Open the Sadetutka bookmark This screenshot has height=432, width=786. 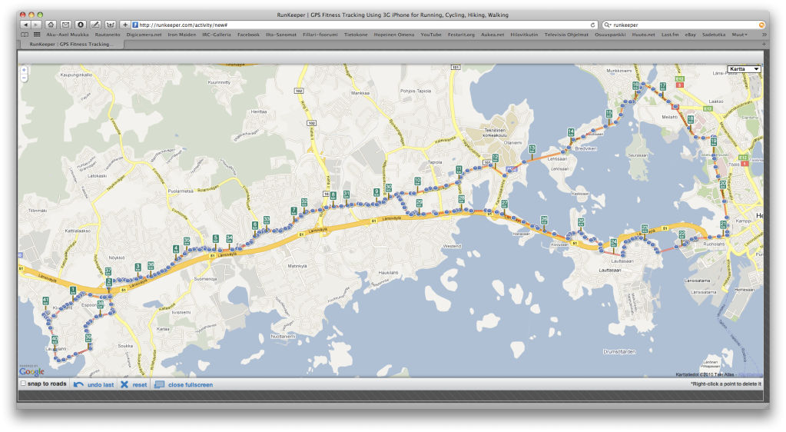point(714,35)
